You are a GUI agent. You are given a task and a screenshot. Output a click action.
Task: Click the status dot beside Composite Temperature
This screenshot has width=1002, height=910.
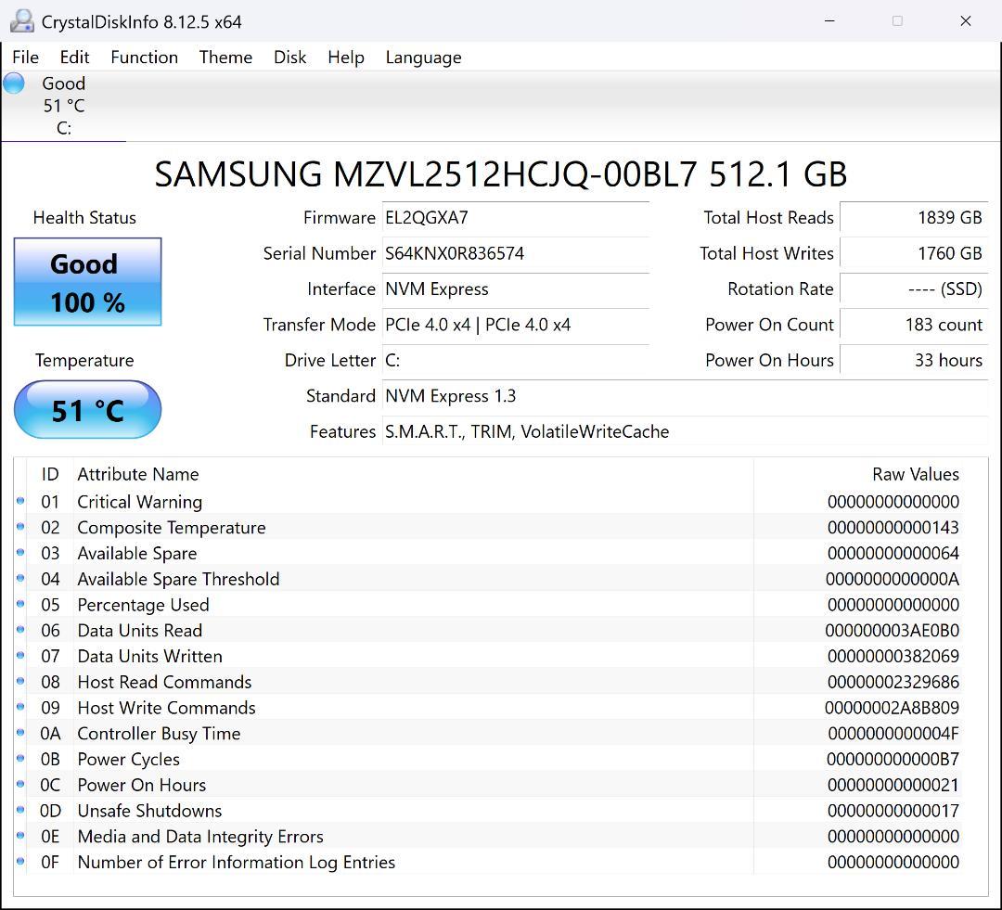[x=20, y=527]
